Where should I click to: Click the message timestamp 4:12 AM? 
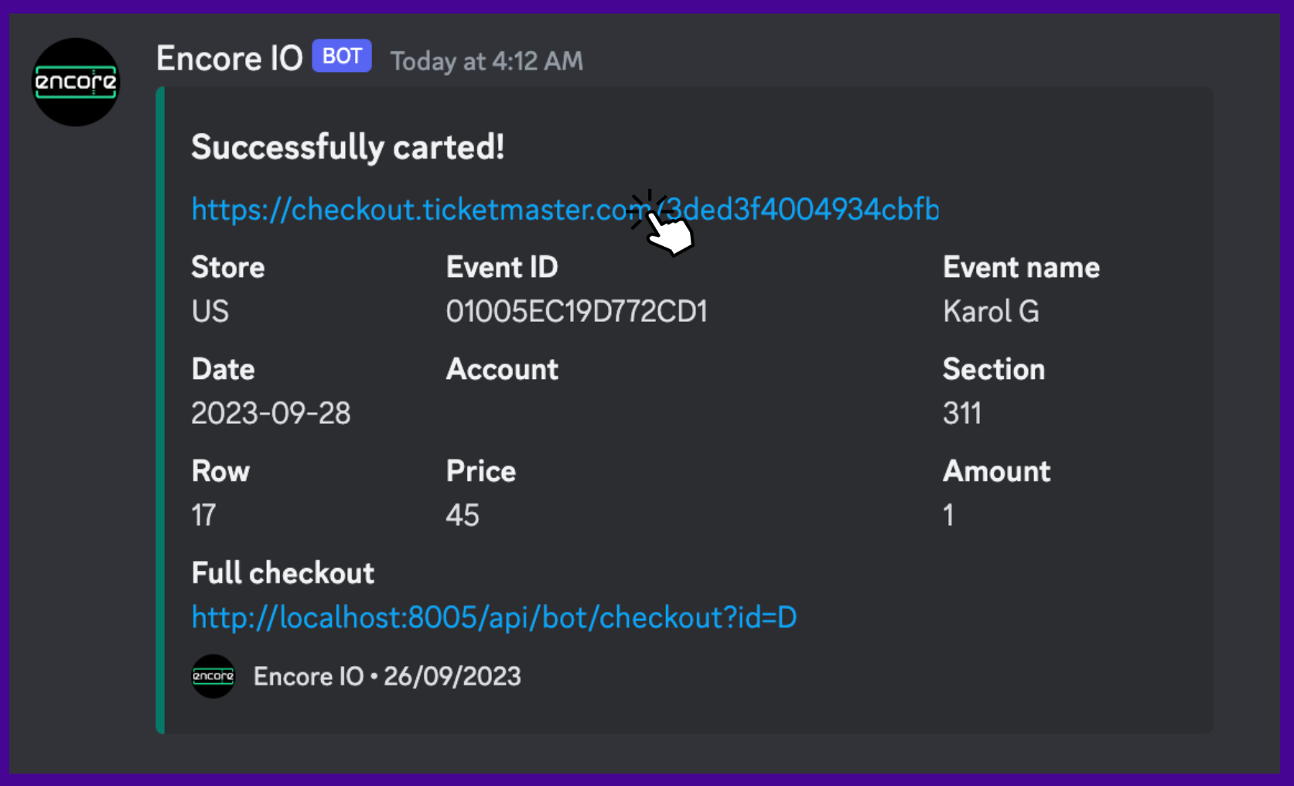click(x=487, y=61)
